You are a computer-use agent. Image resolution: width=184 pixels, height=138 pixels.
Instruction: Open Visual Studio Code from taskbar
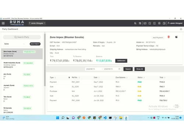(x=105, y=118)
